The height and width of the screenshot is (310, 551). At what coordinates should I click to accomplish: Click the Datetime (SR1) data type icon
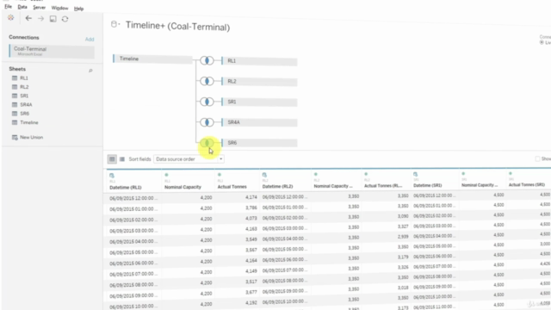415,174
